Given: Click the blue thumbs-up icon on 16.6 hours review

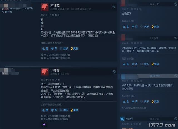Looking at the screenshot, I should coord(122,119).
